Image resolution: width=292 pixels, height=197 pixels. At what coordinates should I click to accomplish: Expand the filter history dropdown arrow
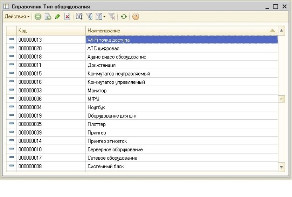104,17
